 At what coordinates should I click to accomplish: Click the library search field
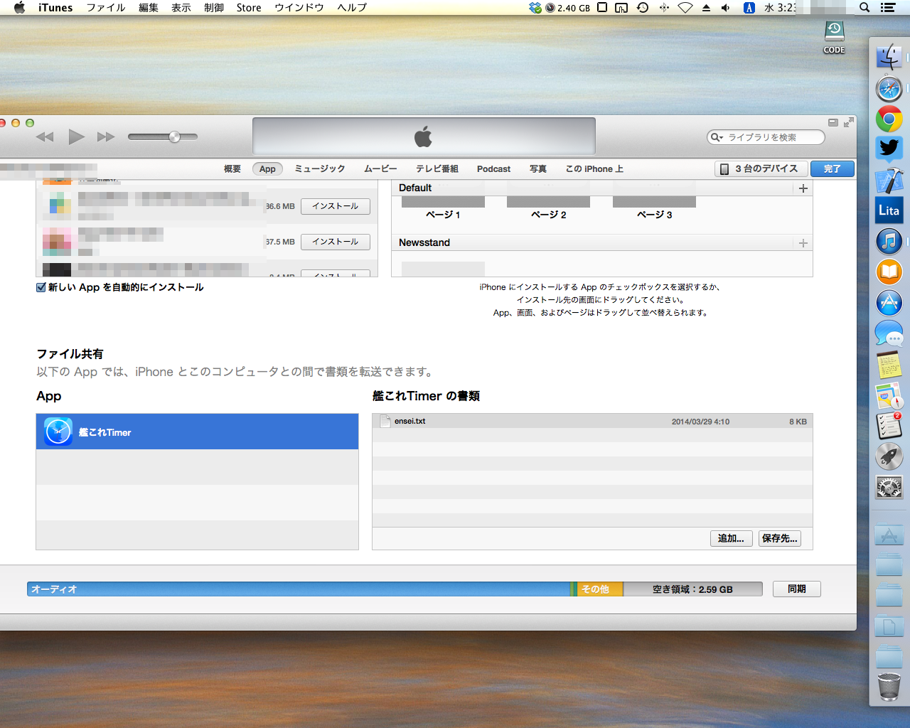click(766, 137)
